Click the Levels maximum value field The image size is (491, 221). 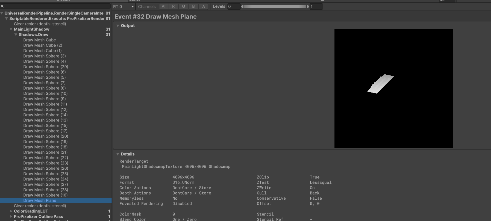click(316, 6)
